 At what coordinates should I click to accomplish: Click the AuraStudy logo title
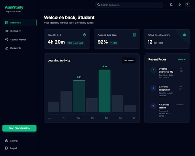coord(14,7)
